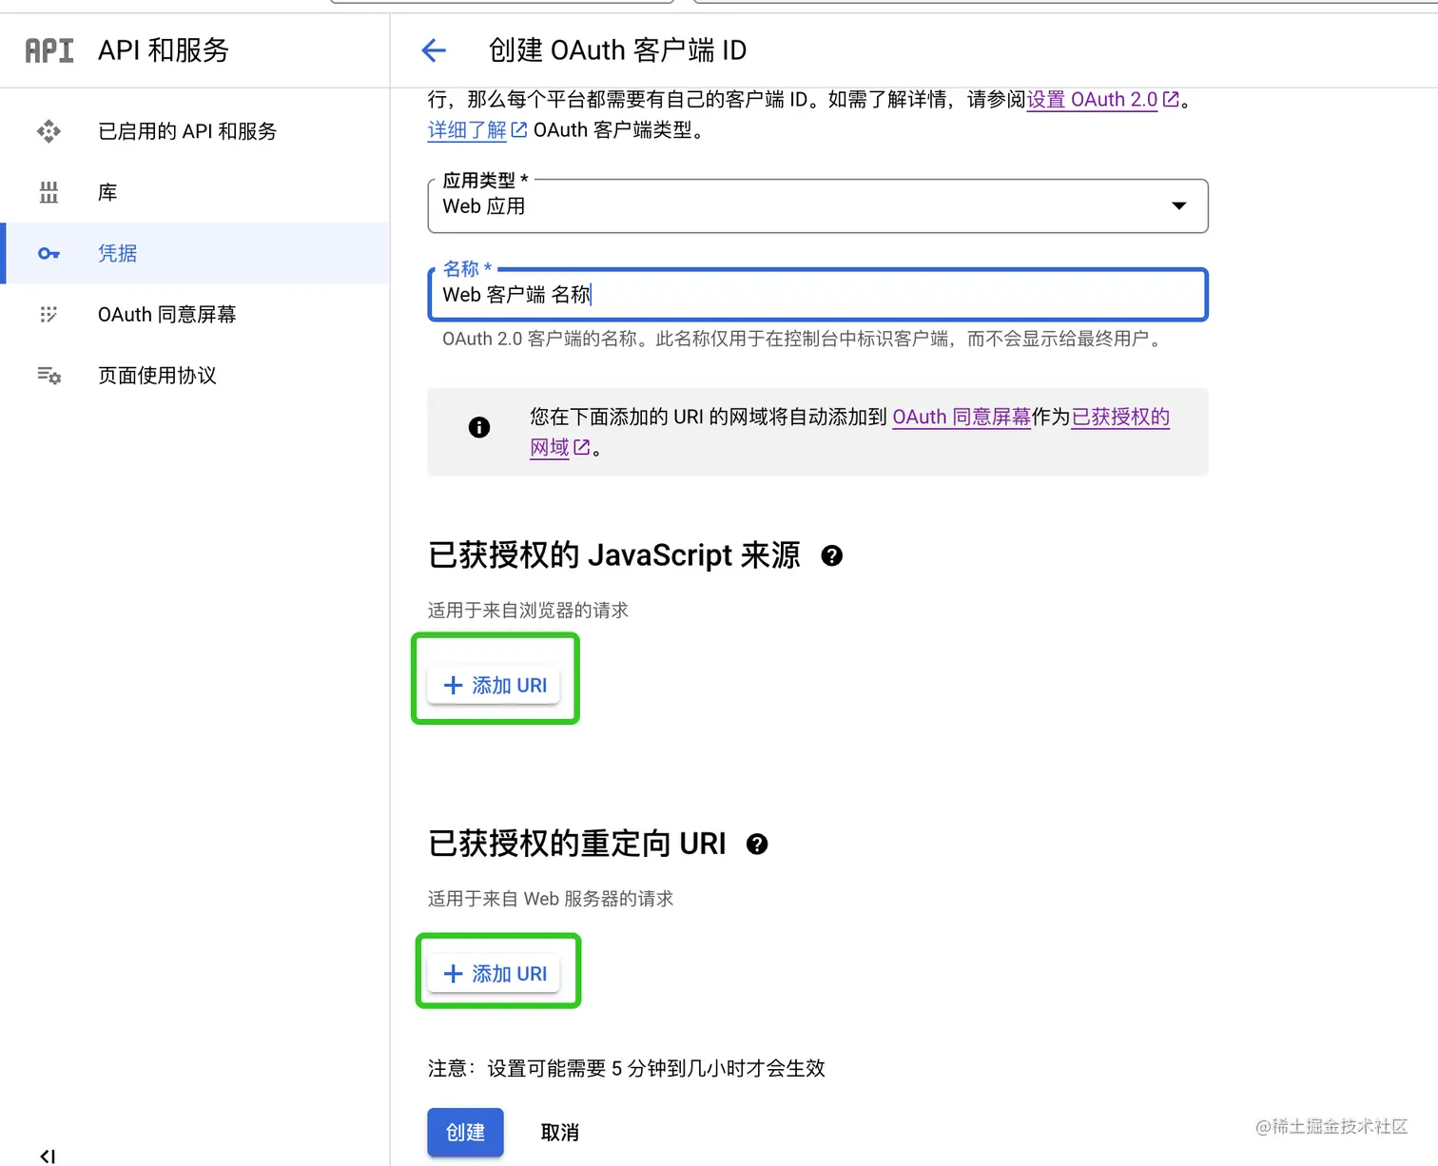Click the dropdown arrow of 应用类型
The width and height of the screenshot is (1438, 1166).
(x=1179, y=205)
